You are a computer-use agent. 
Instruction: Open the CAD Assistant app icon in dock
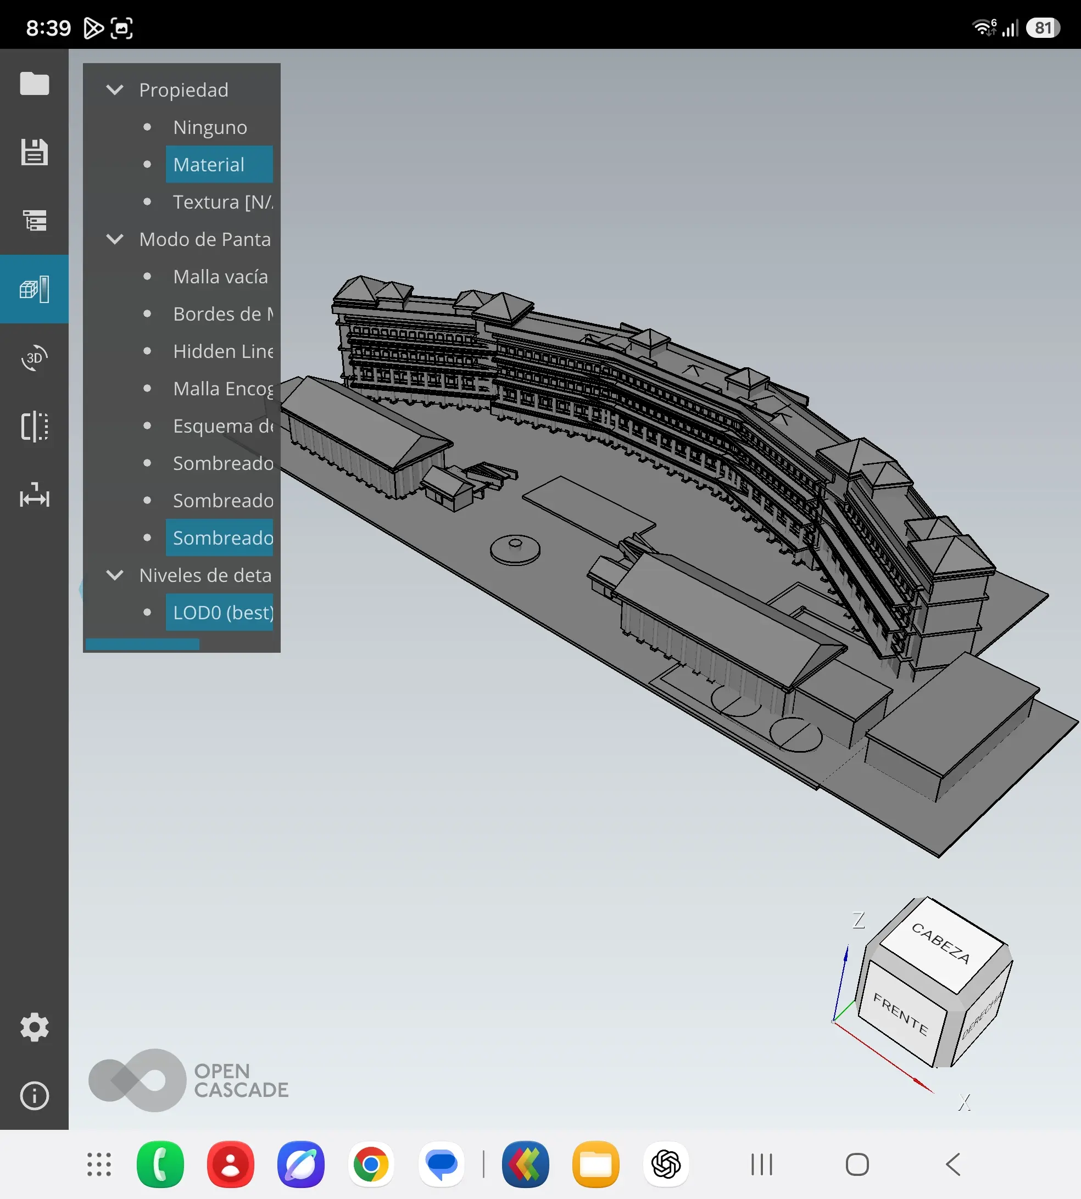[x=526, y=1164]
